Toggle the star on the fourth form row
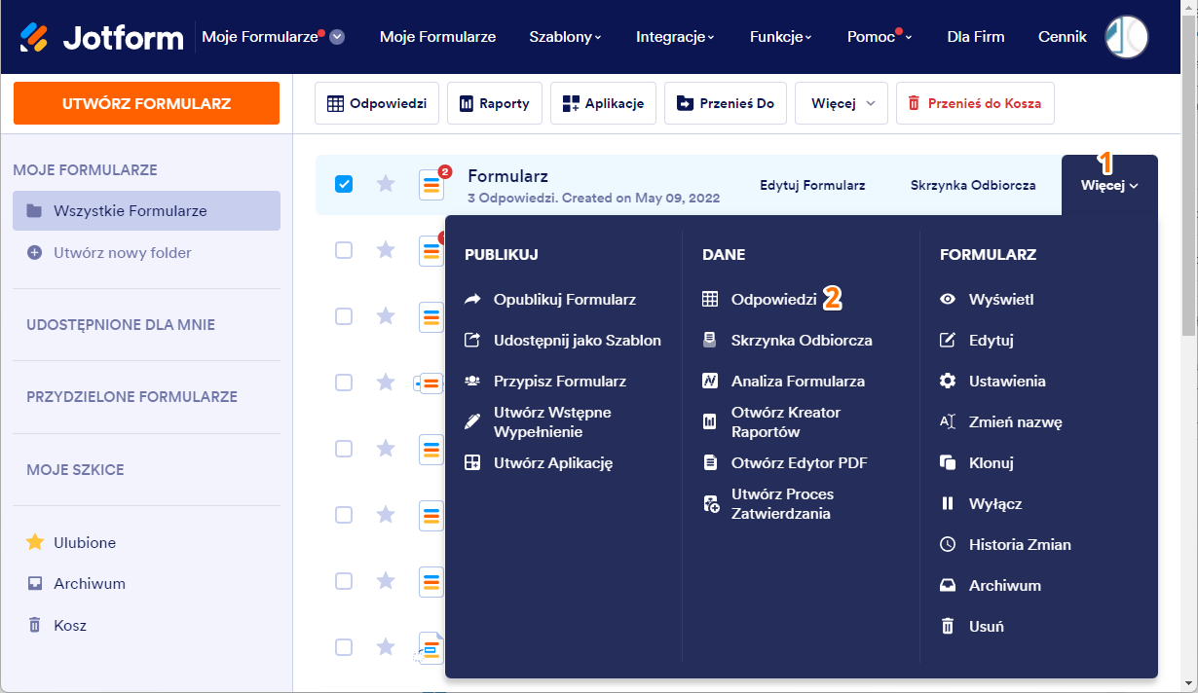 (x=386, y=382)
